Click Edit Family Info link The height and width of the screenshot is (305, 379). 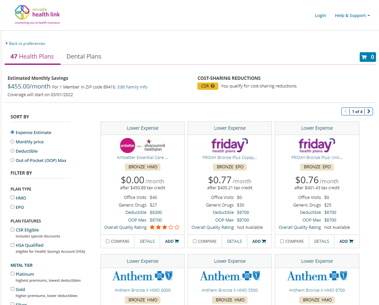pyautogui.click(x=132, y=87)
